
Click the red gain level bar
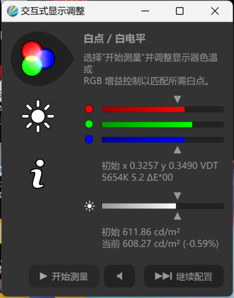163,109
